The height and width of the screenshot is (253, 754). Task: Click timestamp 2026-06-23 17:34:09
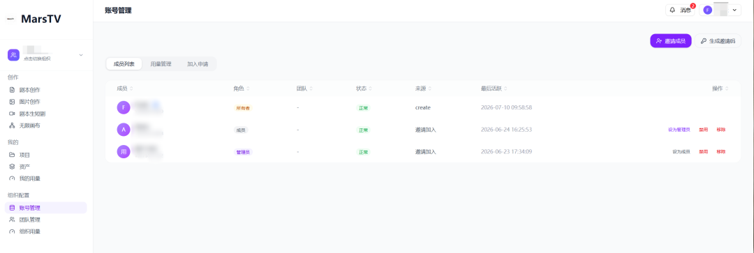(506, 152)
